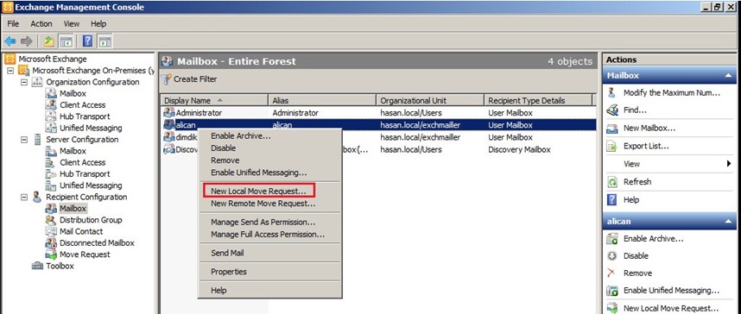Click Find action in Actions pane
The width and height of the screenshot is (741, 314).
tap(635, 110)
